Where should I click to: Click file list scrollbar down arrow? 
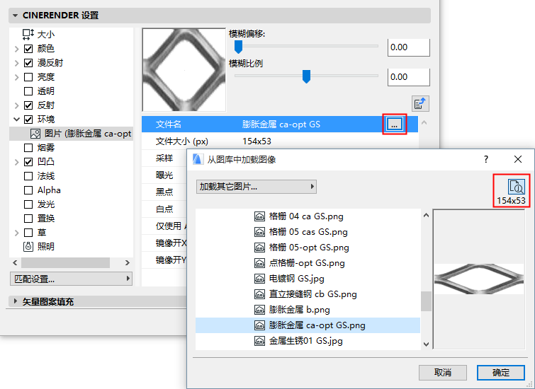(x=426, y=344)
